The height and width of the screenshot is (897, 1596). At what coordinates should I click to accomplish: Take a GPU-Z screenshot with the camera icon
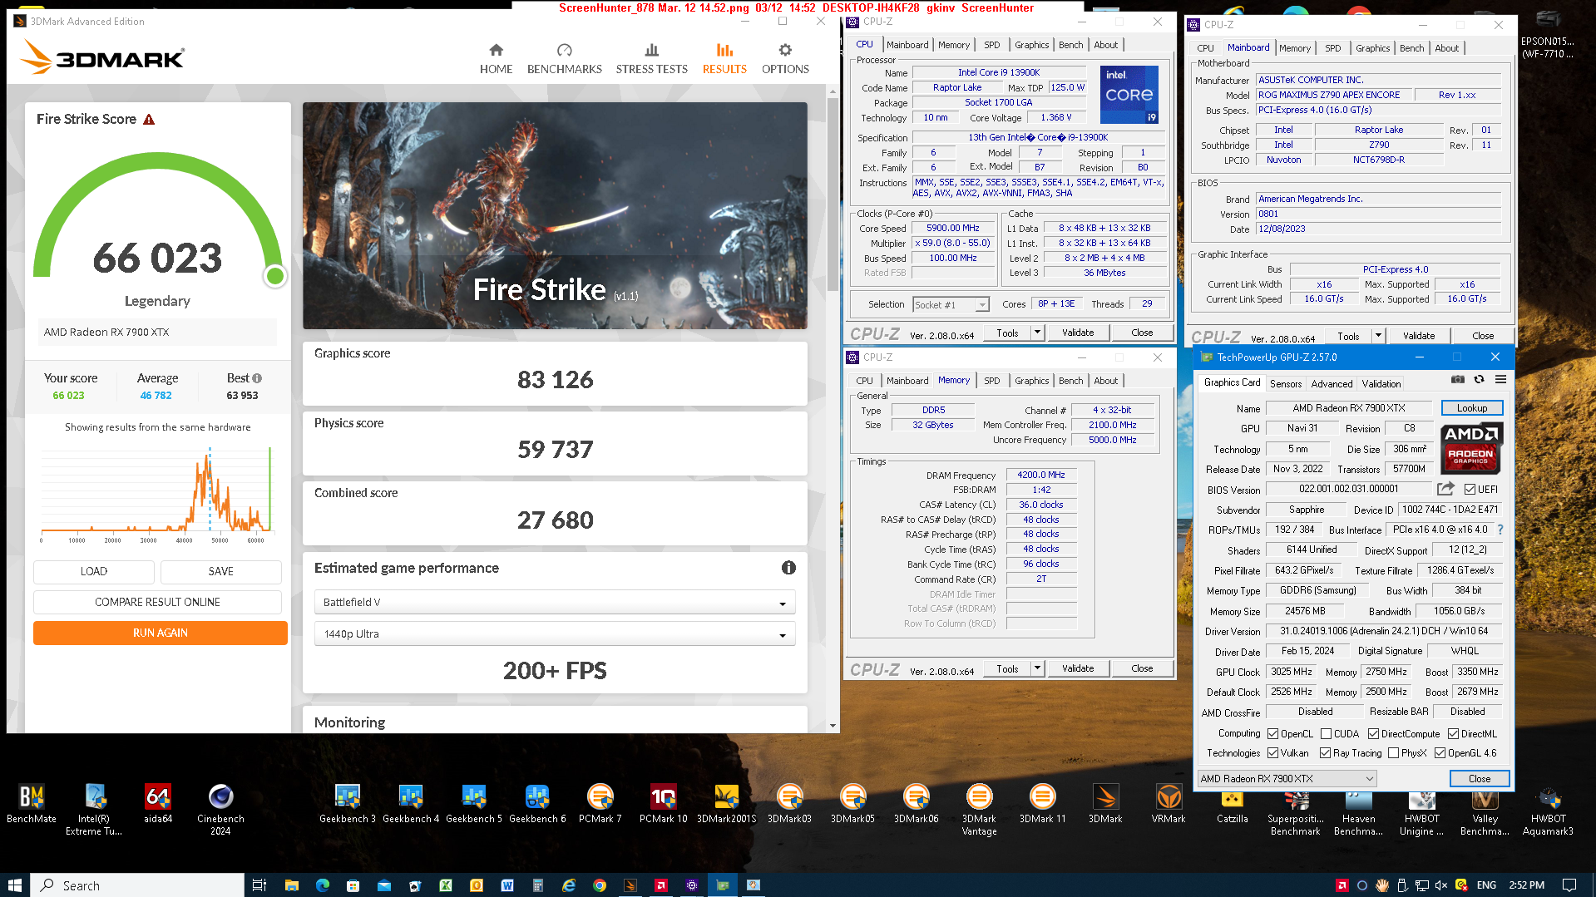click(1457, 379)
